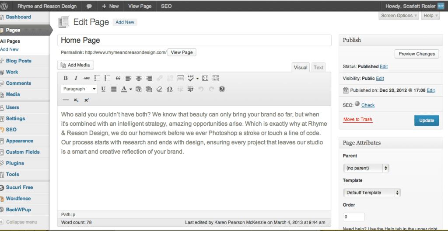Image resolution: width=448 pixels, height=231 pixels.
Task: Open the New content menu in admin bar
Action: (110, 6)
